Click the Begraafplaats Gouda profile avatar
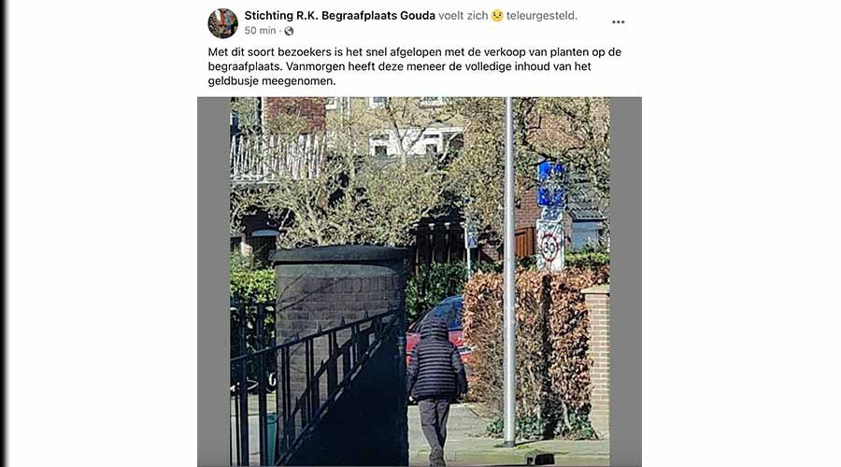 click(222, 23)
